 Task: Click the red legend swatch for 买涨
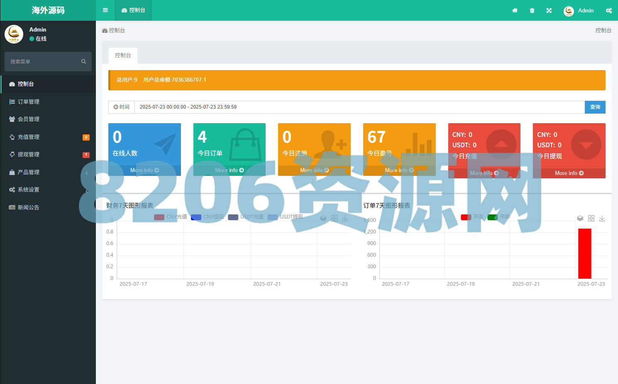[x=466, y=217]
